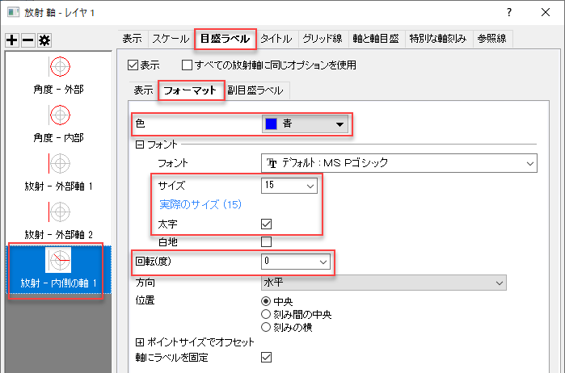Click the 回転(度) value field showing 0
This screenshot has width=565, height=373.
(289, 262)
